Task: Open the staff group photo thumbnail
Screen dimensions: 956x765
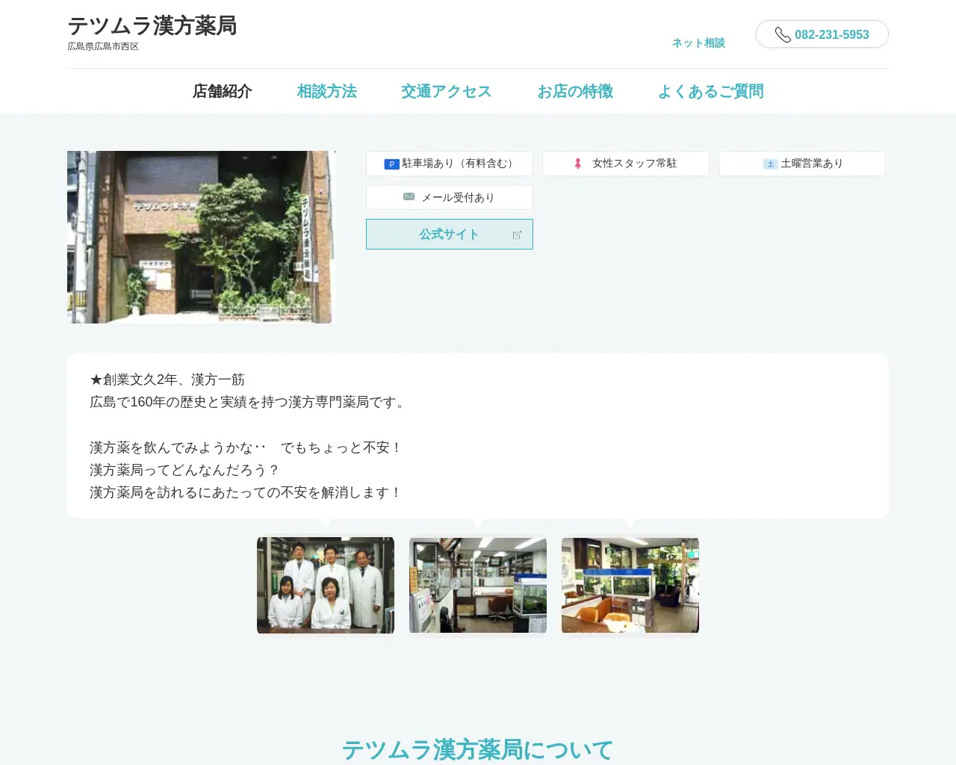Action: pyautogui.click(x=326, y=585)
